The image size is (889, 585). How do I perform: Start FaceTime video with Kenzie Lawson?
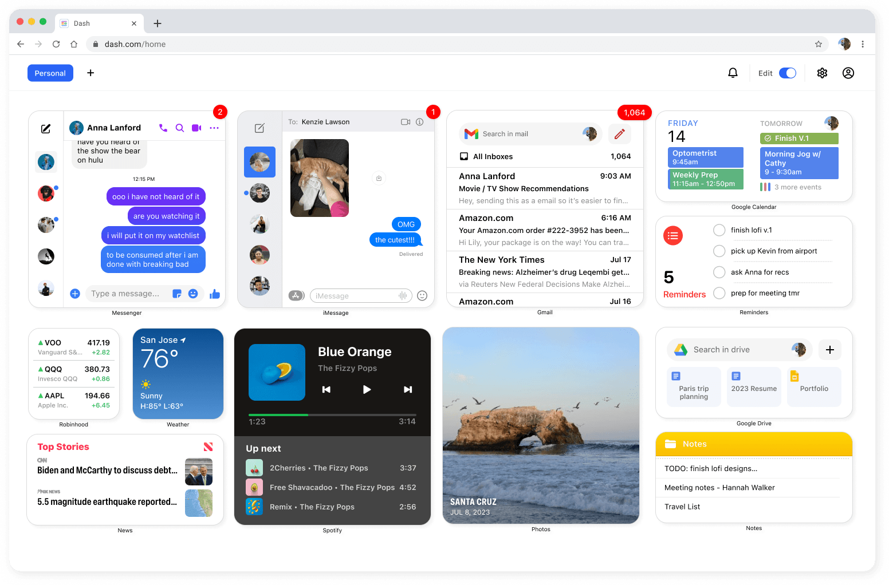[x=406, y=122]
